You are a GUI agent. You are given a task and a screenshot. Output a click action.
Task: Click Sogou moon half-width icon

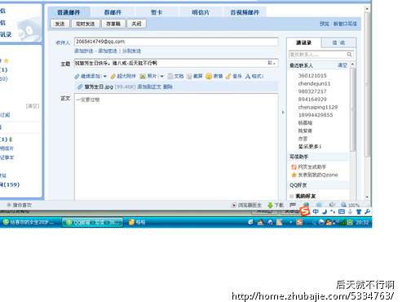point(325,211)
